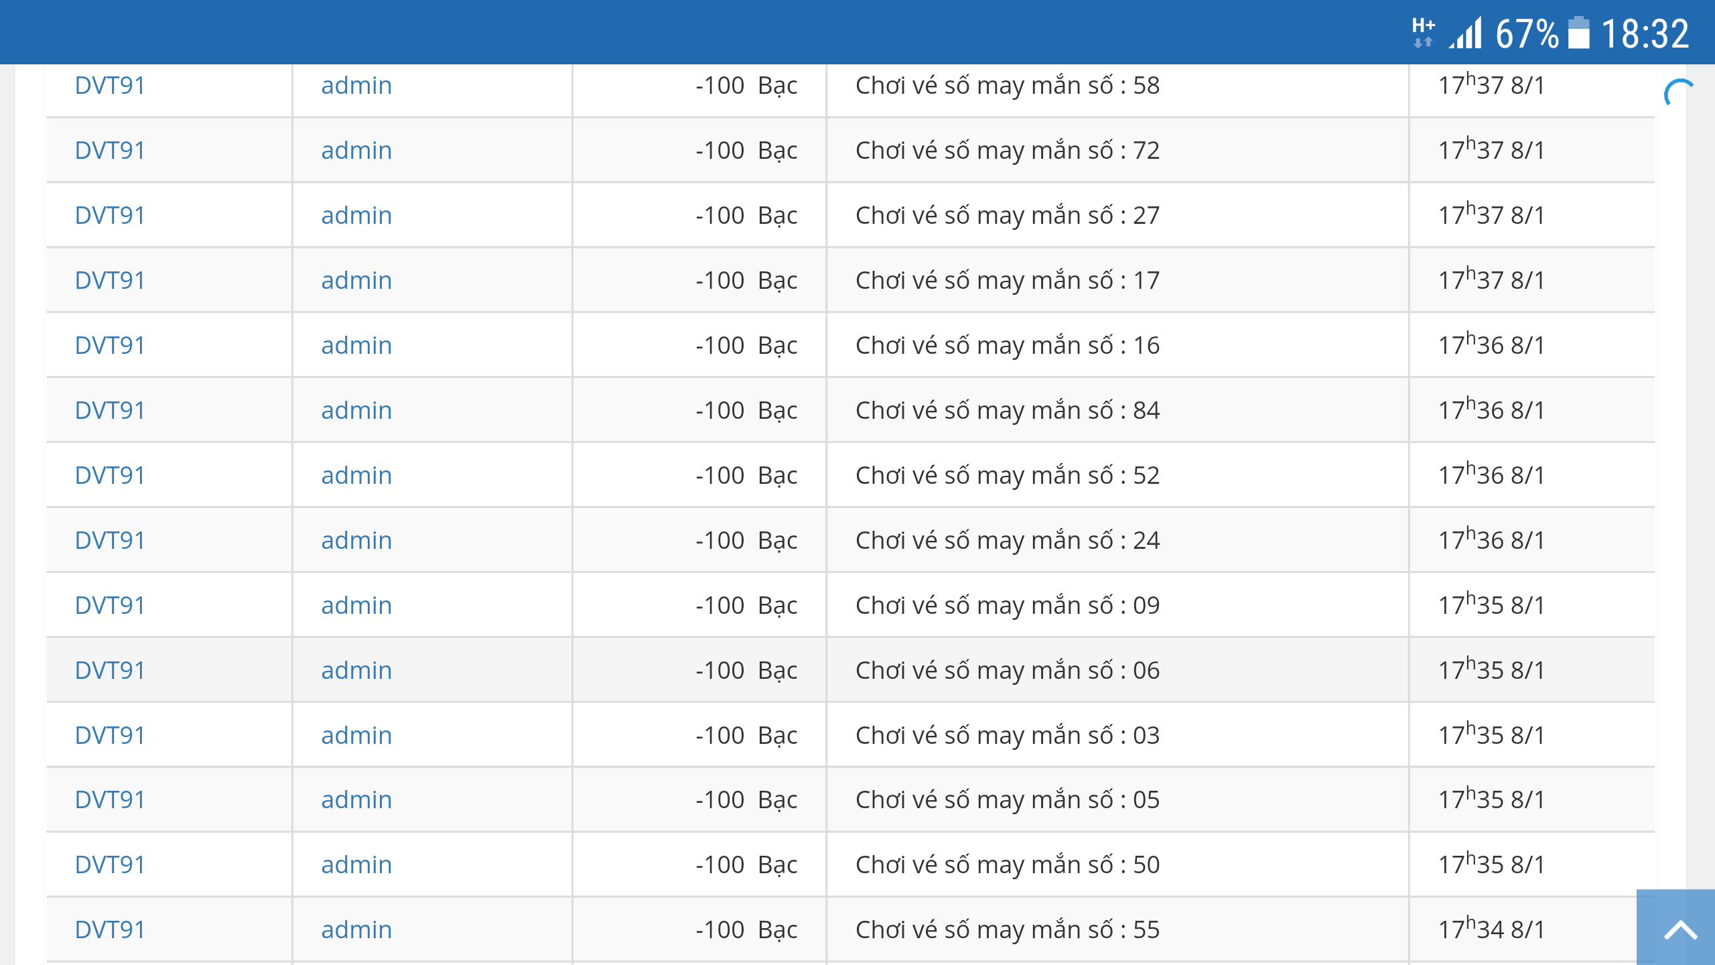Open admin link in row số 09

[x=356, y=606]
